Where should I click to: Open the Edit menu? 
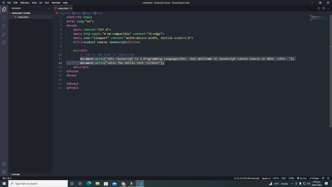pos(16,3)
